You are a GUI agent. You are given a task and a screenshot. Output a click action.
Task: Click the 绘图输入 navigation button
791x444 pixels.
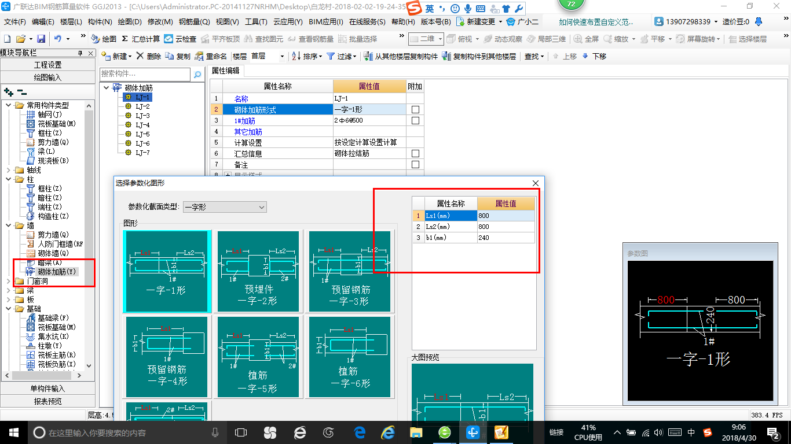[x=47, y=77]
